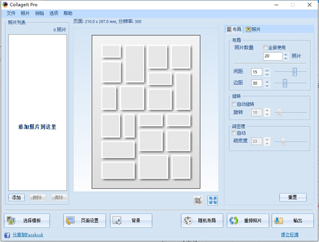The image size is (319, 242).
Task: Open the 提交反馈 feedback link
Action: [290, 235]
